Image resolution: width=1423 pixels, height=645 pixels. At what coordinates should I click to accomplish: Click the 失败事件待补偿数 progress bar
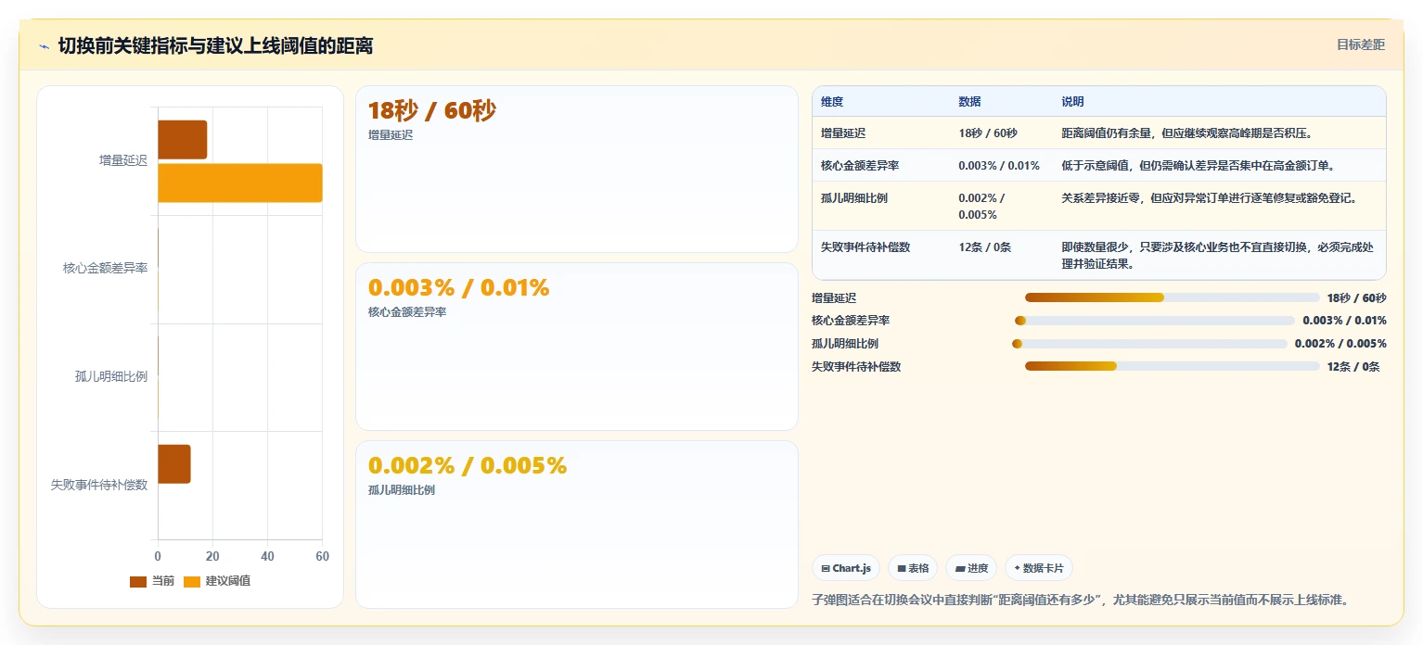click(x=1172, y=366)
